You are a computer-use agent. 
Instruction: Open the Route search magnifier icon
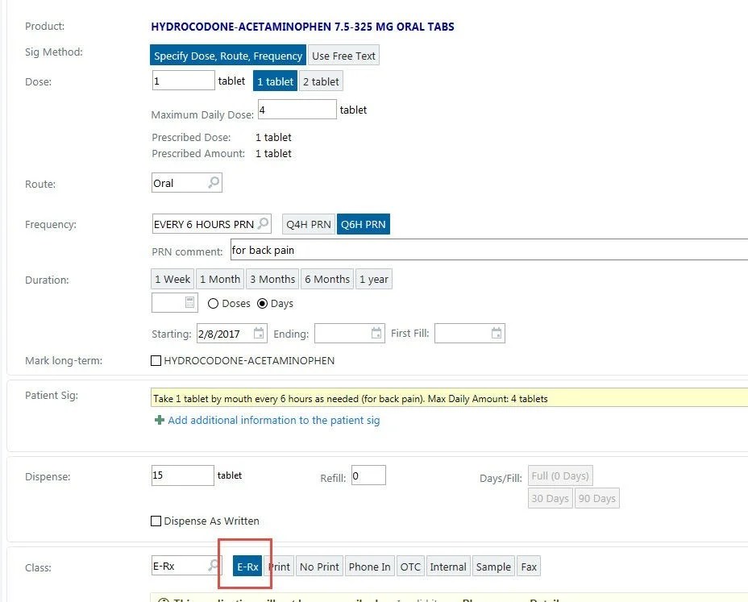tap(214, 182)
